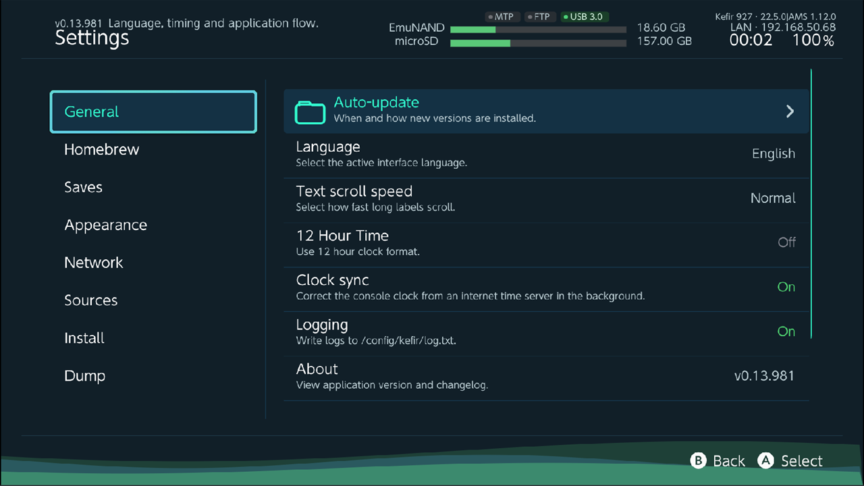
Task: Click the Text scroll speed title
Action: 354,192
